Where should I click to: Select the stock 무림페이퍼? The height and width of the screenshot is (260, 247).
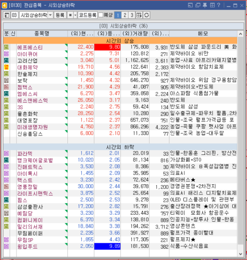click(30, 233)
